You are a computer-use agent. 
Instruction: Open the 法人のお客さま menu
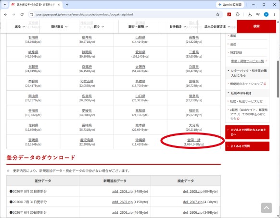point(217,26)
